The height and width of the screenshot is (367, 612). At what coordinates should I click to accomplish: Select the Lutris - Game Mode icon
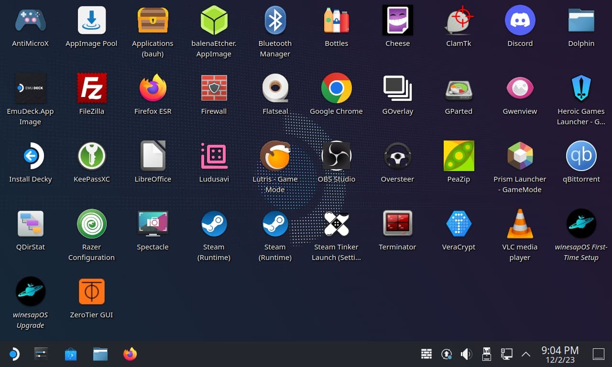(275, 156)
